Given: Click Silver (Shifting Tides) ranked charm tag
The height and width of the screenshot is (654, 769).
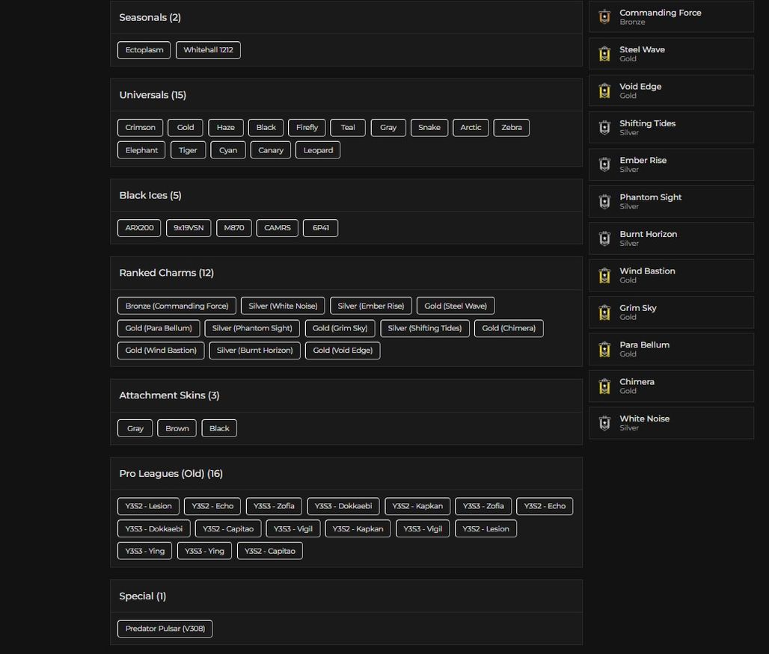Looking at the screenshot, I should tap(425, 328).
